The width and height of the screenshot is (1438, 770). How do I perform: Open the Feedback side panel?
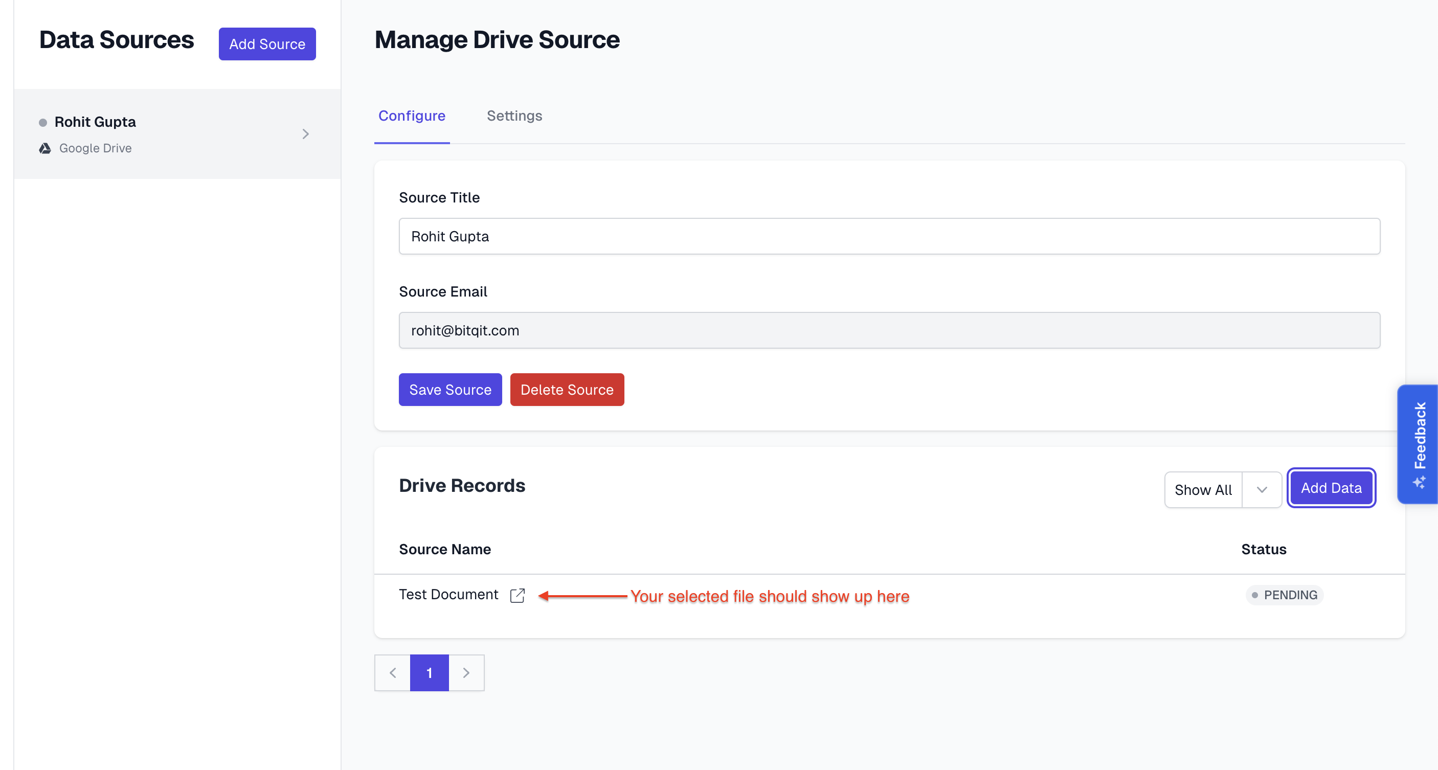point(1420,435)
